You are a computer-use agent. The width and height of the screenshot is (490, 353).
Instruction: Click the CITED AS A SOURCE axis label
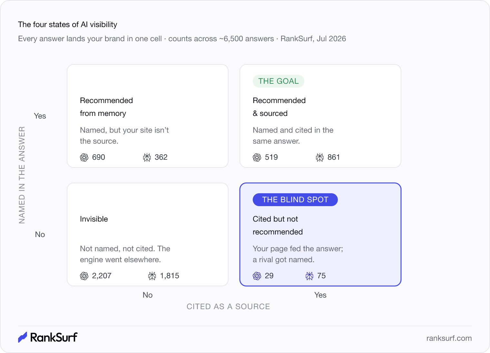pos(228,307)
